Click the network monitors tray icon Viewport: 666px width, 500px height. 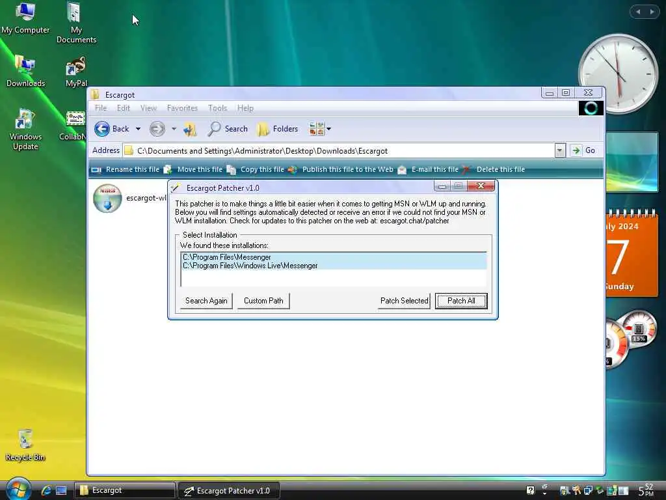click(x=588, y=490)
